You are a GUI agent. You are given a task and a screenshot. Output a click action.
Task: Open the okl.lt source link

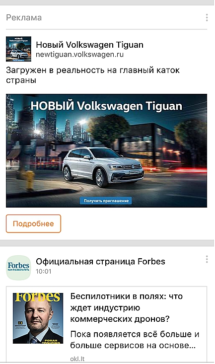point(77,359)
